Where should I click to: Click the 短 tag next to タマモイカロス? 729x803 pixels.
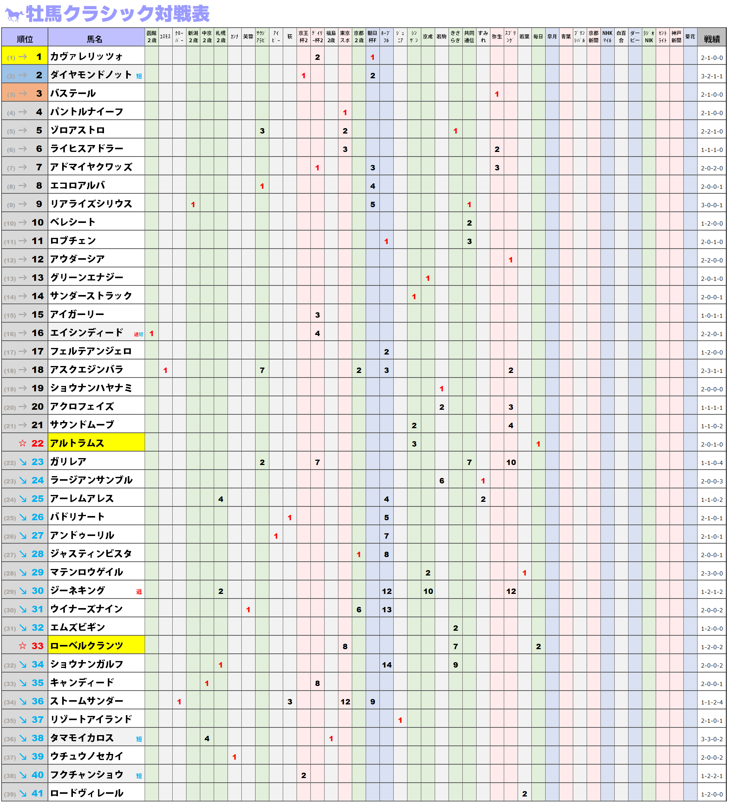[x=139, y=739]
